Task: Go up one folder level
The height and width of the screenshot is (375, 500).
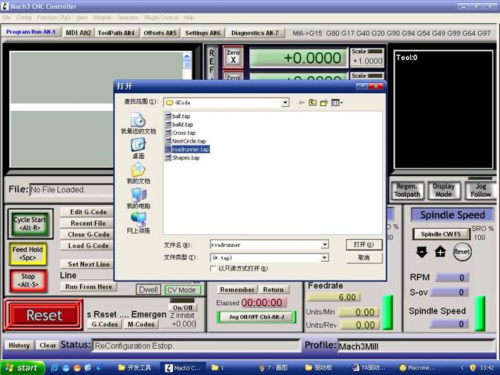Action: pyautogui.click(x=313, y=102)
